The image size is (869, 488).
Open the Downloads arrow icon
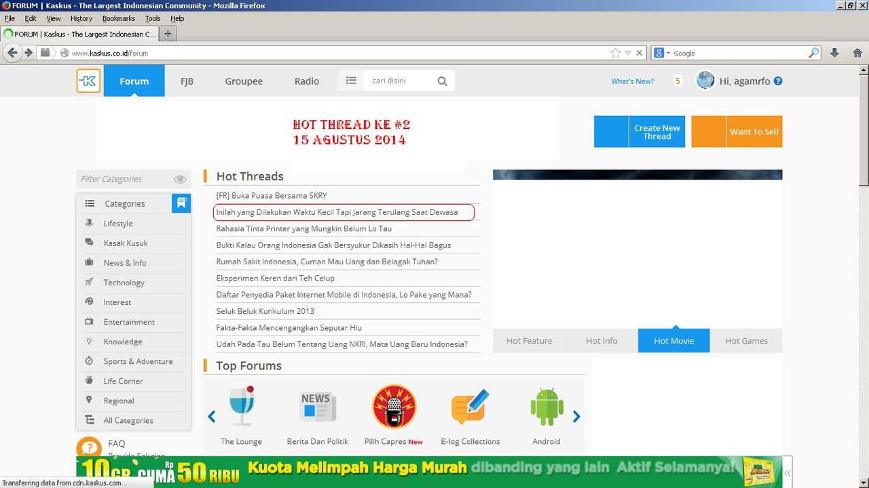pyautogui.click(x=835, y=53)
